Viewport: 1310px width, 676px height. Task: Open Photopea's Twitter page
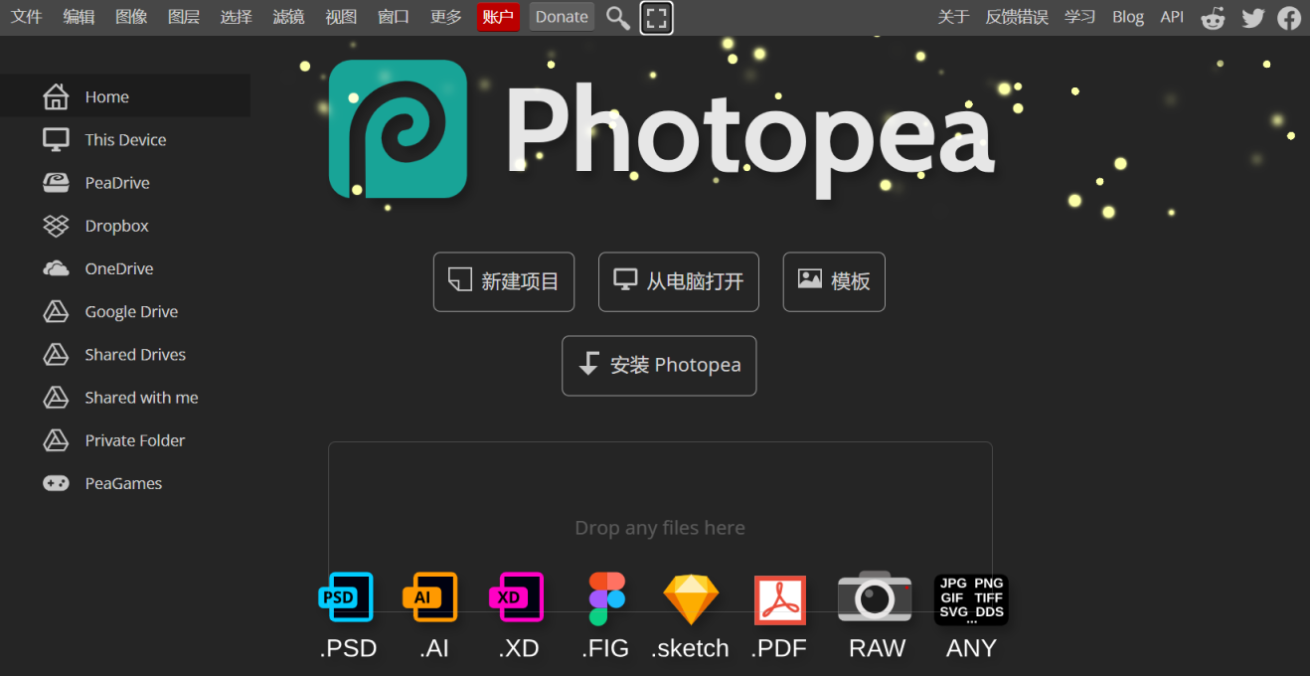1252,17
